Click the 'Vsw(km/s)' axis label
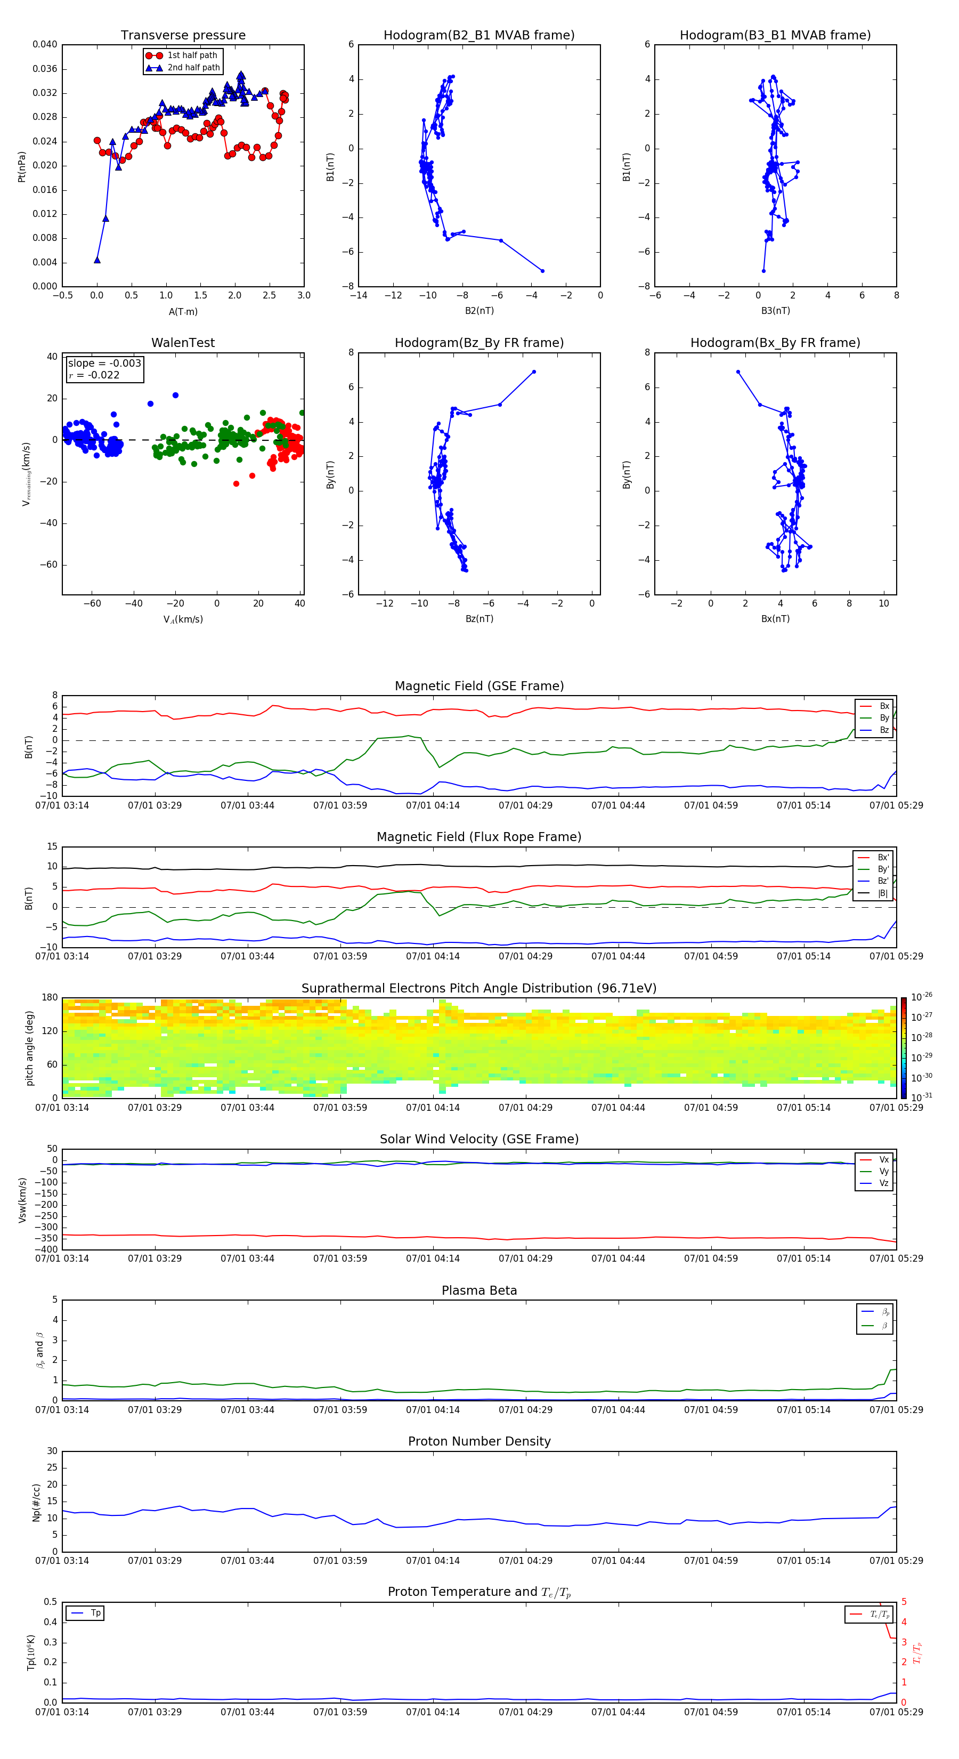Screen dimensions: 959x1759 tap(22, 1200)
